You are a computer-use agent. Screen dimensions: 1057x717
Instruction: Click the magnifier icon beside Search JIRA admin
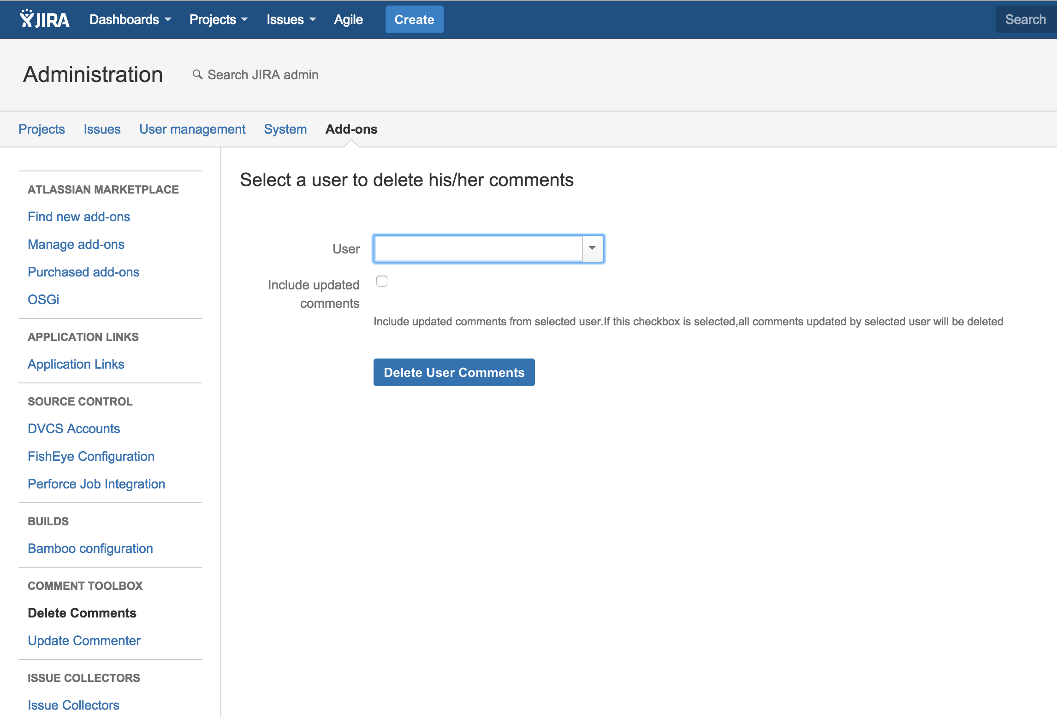click(197, 74)
